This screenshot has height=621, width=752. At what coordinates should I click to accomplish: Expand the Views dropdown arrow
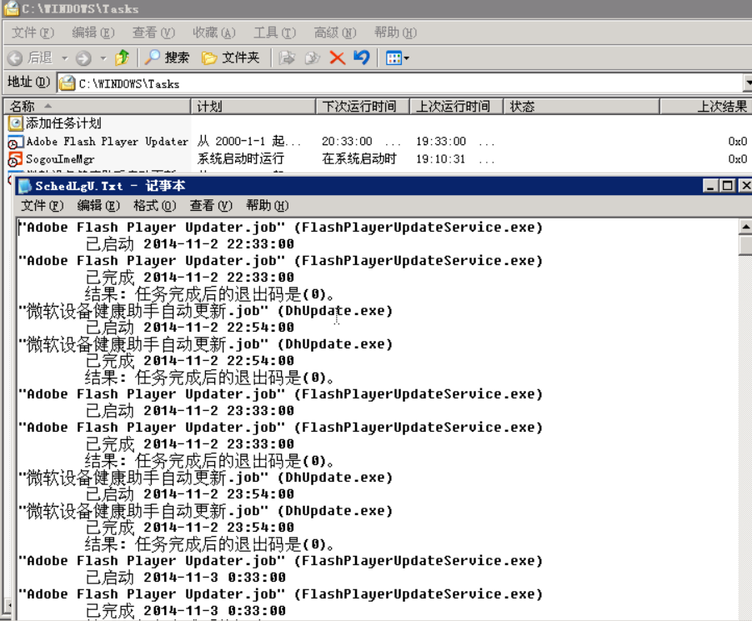[x=407, y=58]
